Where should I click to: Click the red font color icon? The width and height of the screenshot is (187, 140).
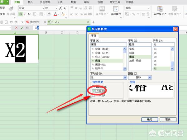(55, 14)
